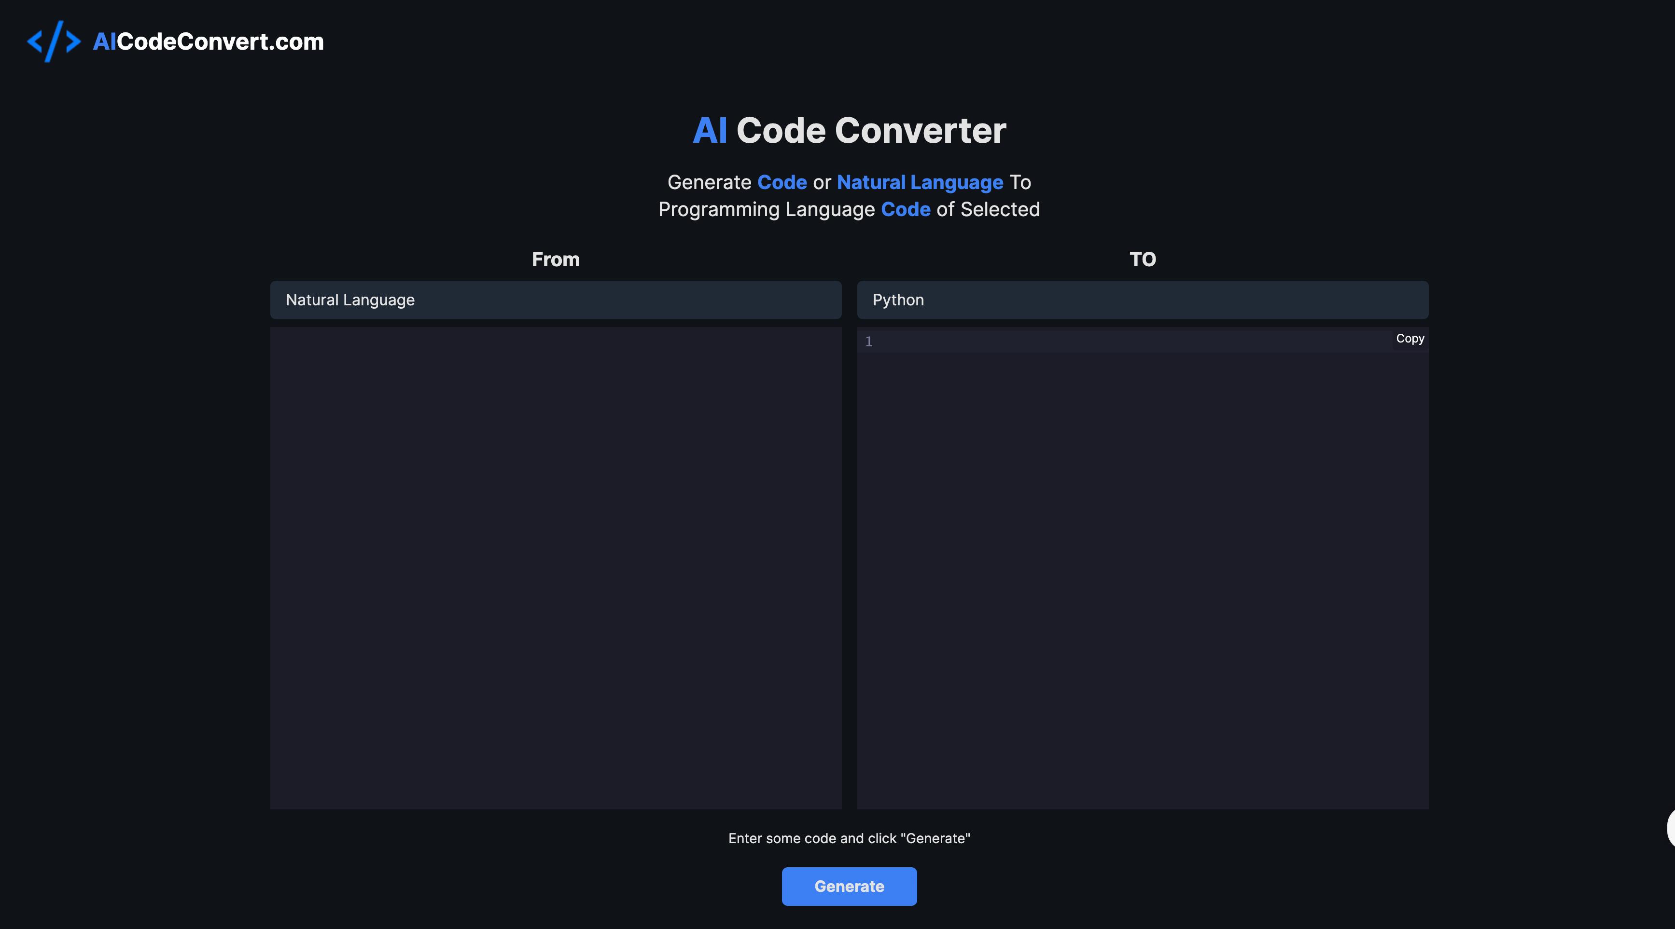Viewport: 1675px width, 929px height.
Task: Click blue Code word after Generate in subtitle
Action: pyautogui.click(x=782, y=182)
